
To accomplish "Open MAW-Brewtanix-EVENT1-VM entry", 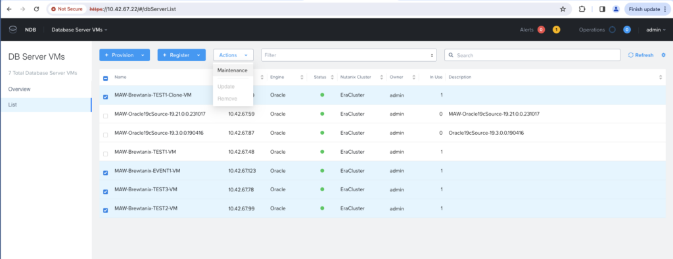I will [x=147, y=170].
